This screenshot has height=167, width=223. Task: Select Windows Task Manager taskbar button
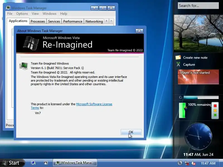75,163
